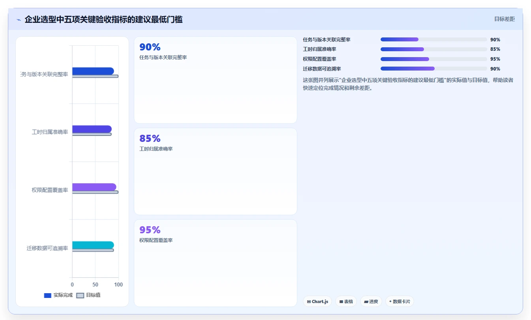Toggle the 目标值 legend item
This screenshot has height=320, width=531.
(x=88, y=295)
